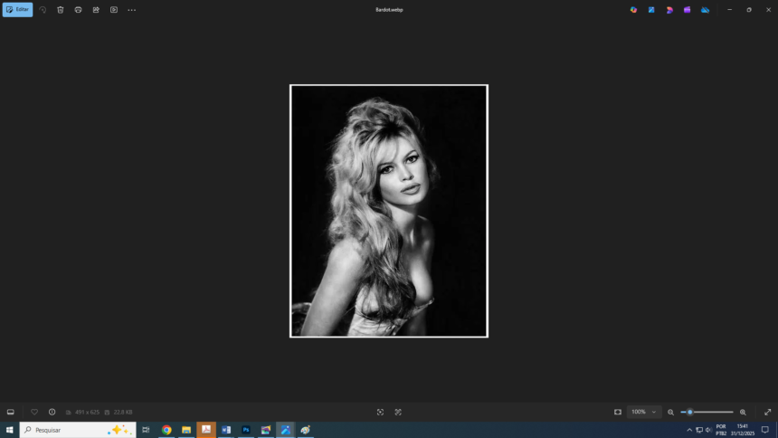This screenshot has width=778, height=438.
Task: Expand the 100% zoom level dropdown
Action: coord(643,412)
